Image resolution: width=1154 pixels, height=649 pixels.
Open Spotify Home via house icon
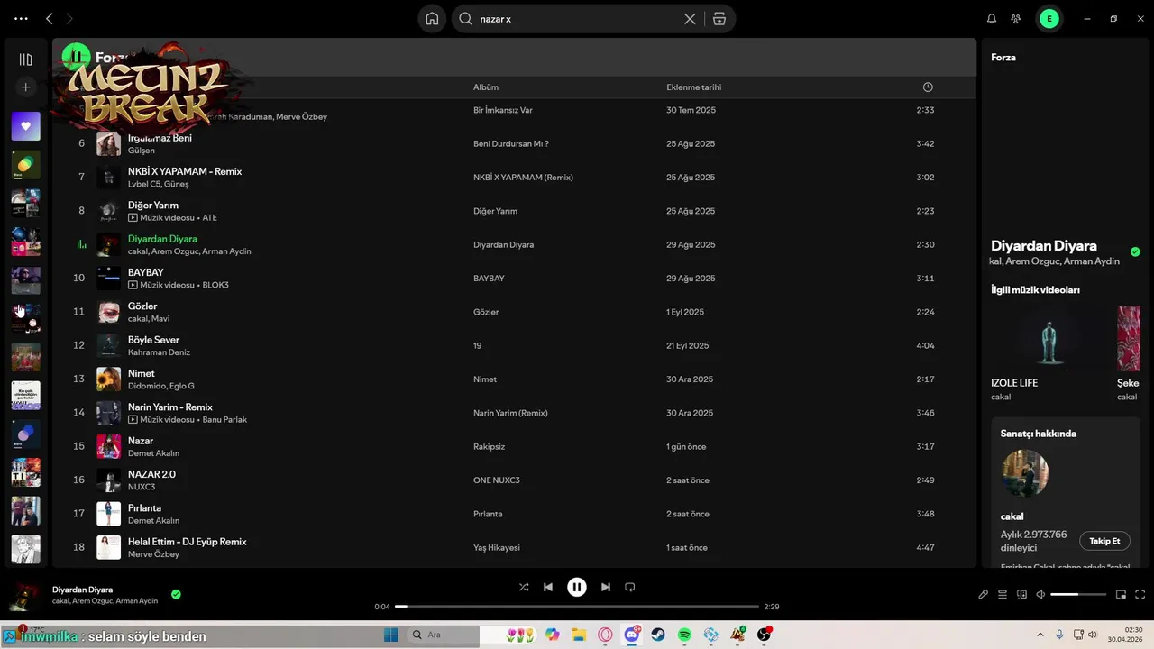pos(432,18)
